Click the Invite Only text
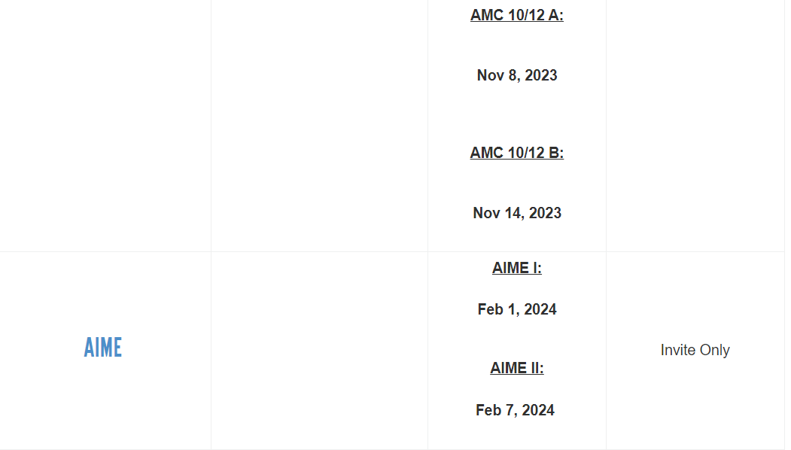The width and height of the screenshot is (791, 450). click(695, 350)
